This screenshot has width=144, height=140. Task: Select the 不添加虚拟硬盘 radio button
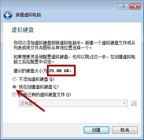tap(14, 79)
